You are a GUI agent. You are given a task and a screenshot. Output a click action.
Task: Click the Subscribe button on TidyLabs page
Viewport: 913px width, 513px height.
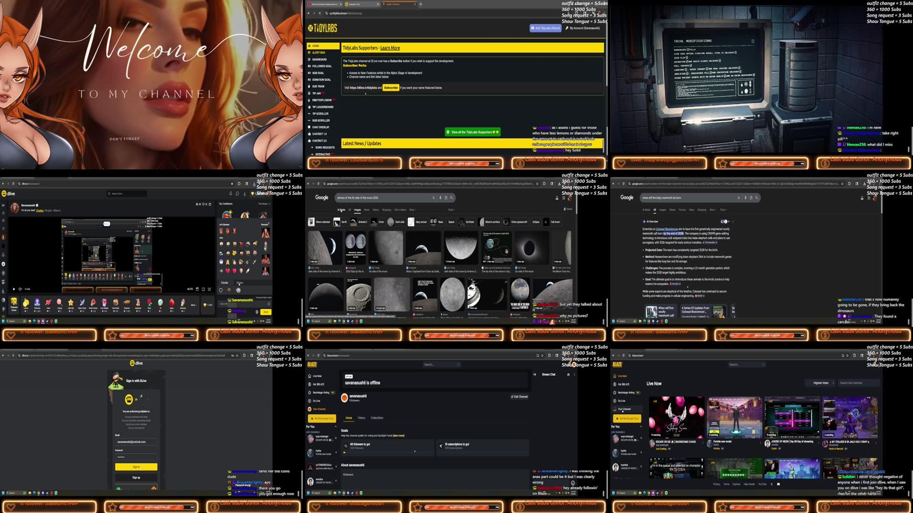pyautogui.click(x=391, y=88)
